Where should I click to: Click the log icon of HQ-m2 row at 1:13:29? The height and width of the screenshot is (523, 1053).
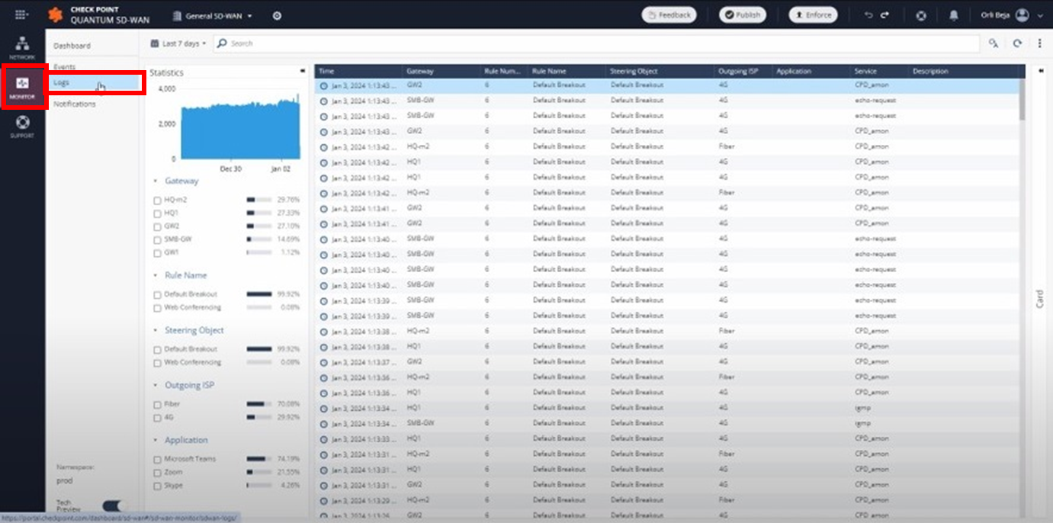click(x=324, y=501)
